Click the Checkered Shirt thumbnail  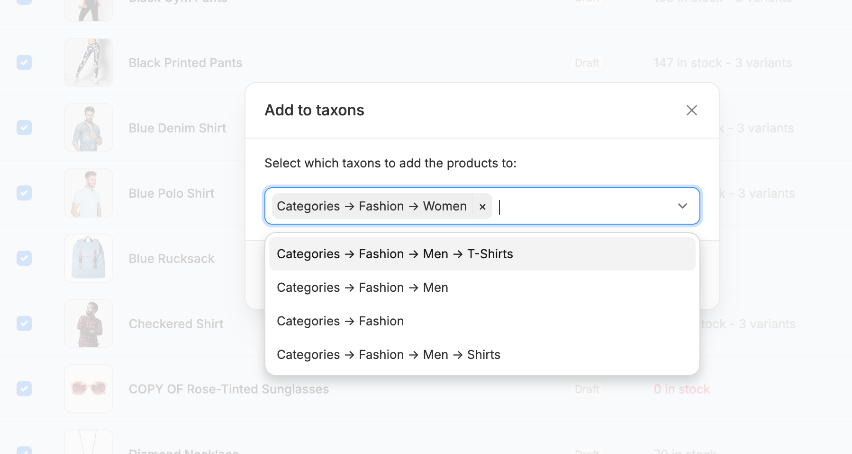(x=89, y=323)
